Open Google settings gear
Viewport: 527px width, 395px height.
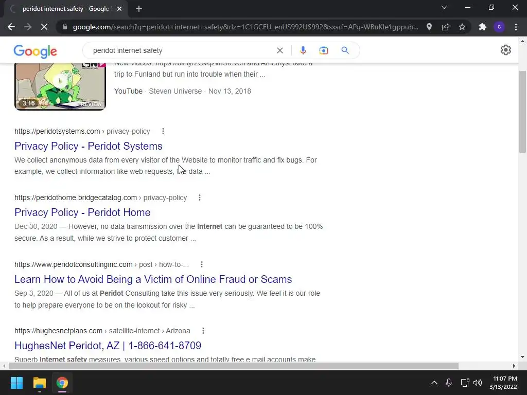pyautogui.click(x=505, y=50)
